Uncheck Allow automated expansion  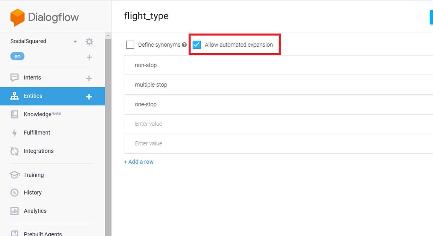pos(197,45)
